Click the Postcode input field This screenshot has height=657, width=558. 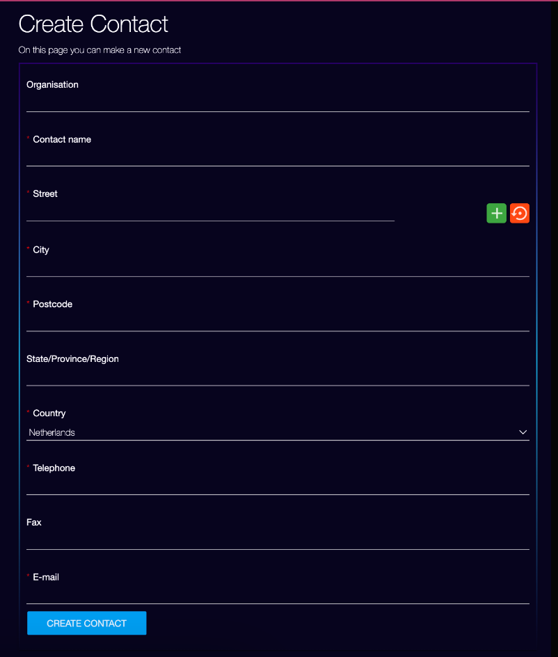278,322
